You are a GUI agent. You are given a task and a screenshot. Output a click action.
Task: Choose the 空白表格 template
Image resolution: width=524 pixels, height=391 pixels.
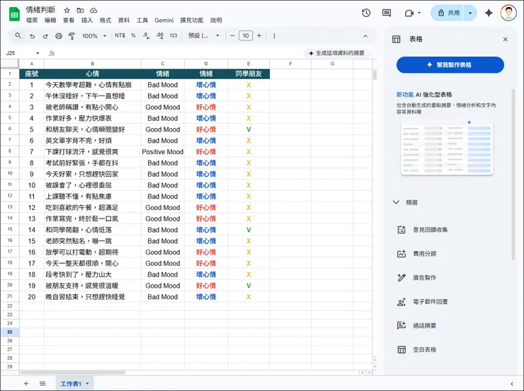[417, 349]
